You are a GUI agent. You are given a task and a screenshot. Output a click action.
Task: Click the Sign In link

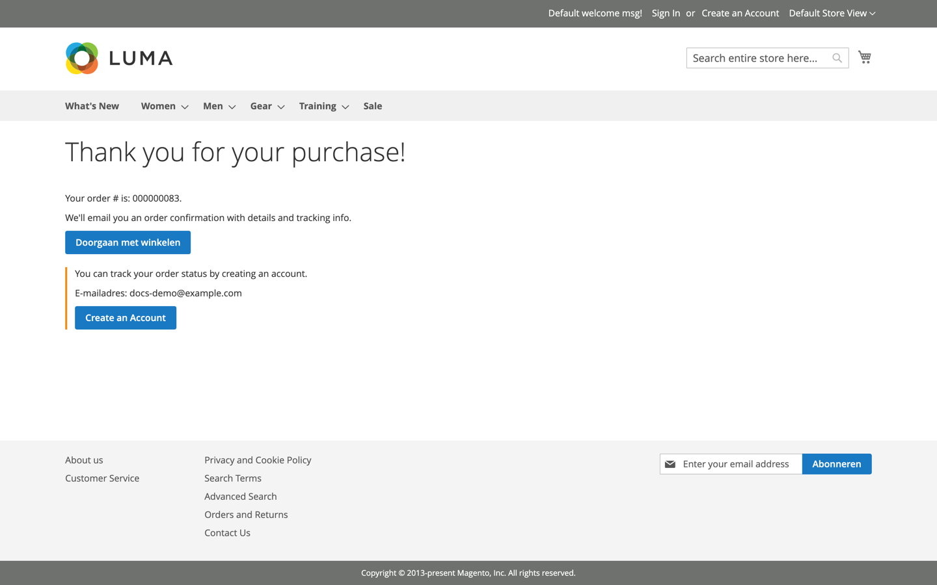pyautogui.click(x=666, y=13)
